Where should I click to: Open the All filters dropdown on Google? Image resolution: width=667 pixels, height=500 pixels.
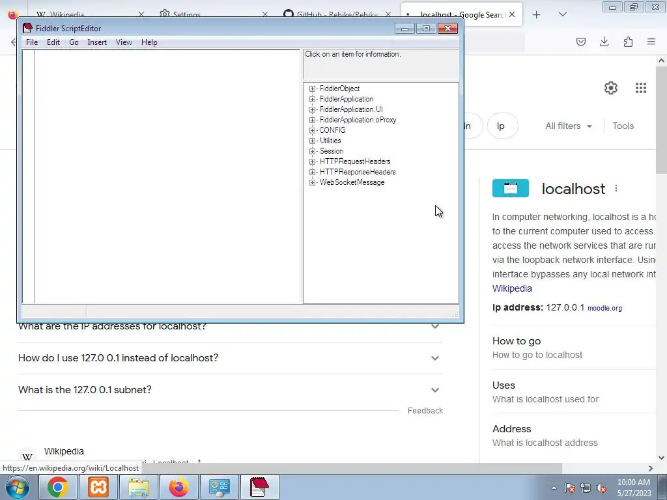tap(568, 126)
